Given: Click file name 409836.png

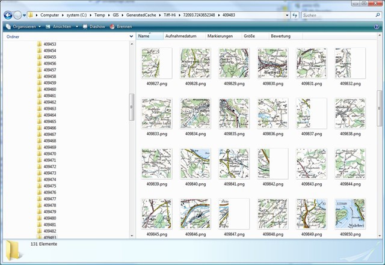Looking at the screenshot, I should 273,134.
